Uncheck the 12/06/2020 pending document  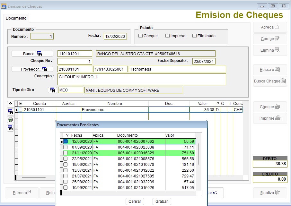(x=66, y=142)
